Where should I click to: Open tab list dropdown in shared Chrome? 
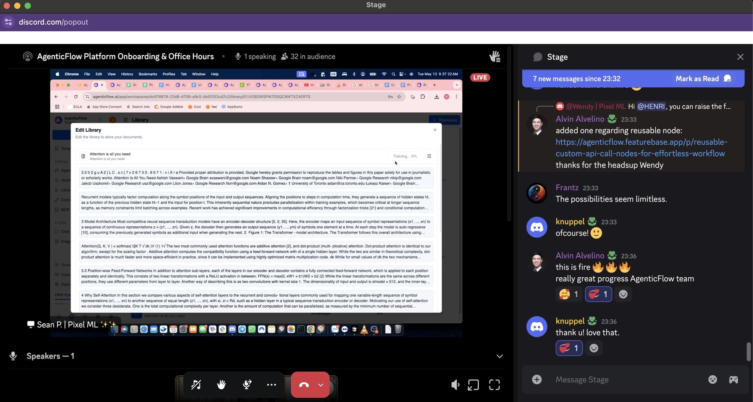click(457, 85)
